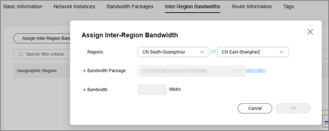Click the Cancel button in dialog
This screenshot has height=131, width=329.
click(x=255, y=108)
